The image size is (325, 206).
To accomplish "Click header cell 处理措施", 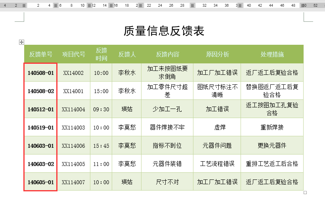I will tap(272, 54).
